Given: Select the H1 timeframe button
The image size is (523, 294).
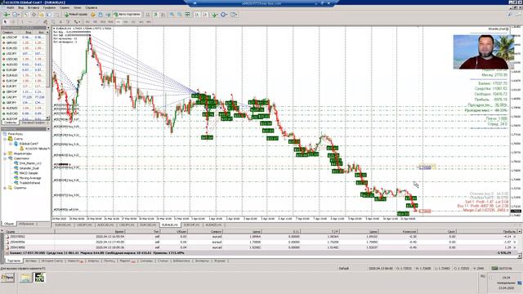Looking at the screenshot, I should [x=118, y=22].
